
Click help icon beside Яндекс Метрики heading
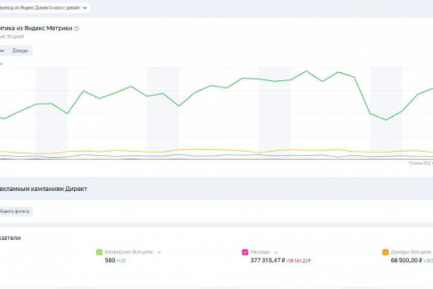pos(76,28)
